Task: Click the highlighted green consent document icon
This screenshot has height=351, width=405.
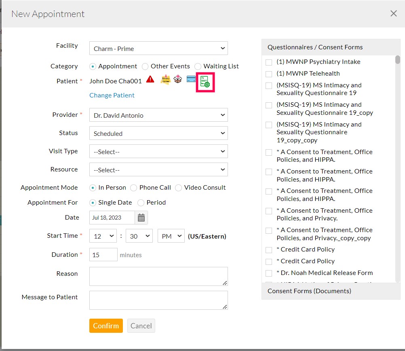Action: (x=205, y=81)
